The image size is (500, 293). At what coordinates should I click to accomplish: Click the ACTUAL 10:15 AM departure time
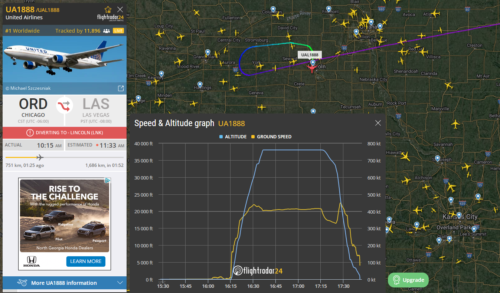(x=33, y=145)
